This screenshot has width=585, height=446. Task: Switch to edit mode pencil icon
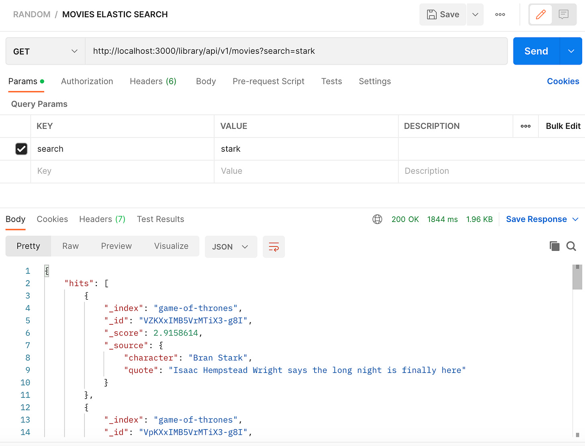pos(541,14)
